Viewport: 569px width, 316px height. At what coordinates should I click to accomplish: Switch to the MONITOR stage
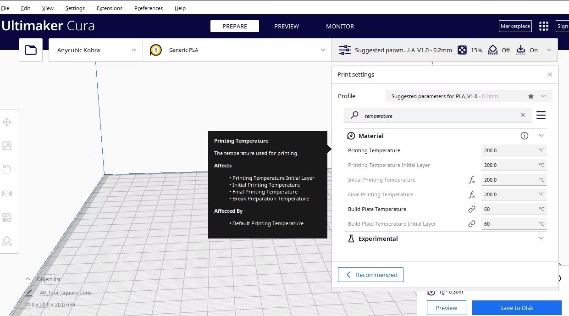[x=340, y=26]
